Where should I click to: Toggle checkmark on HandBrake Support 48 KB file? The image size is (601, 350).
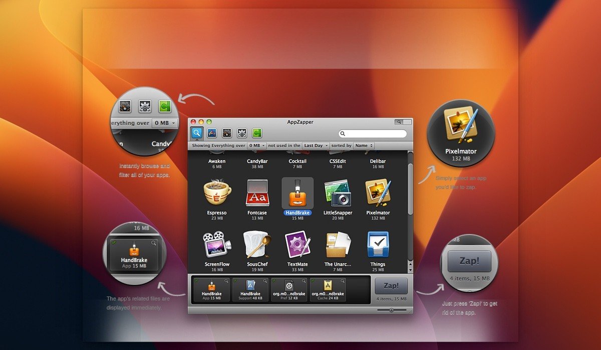coord(235,280)
